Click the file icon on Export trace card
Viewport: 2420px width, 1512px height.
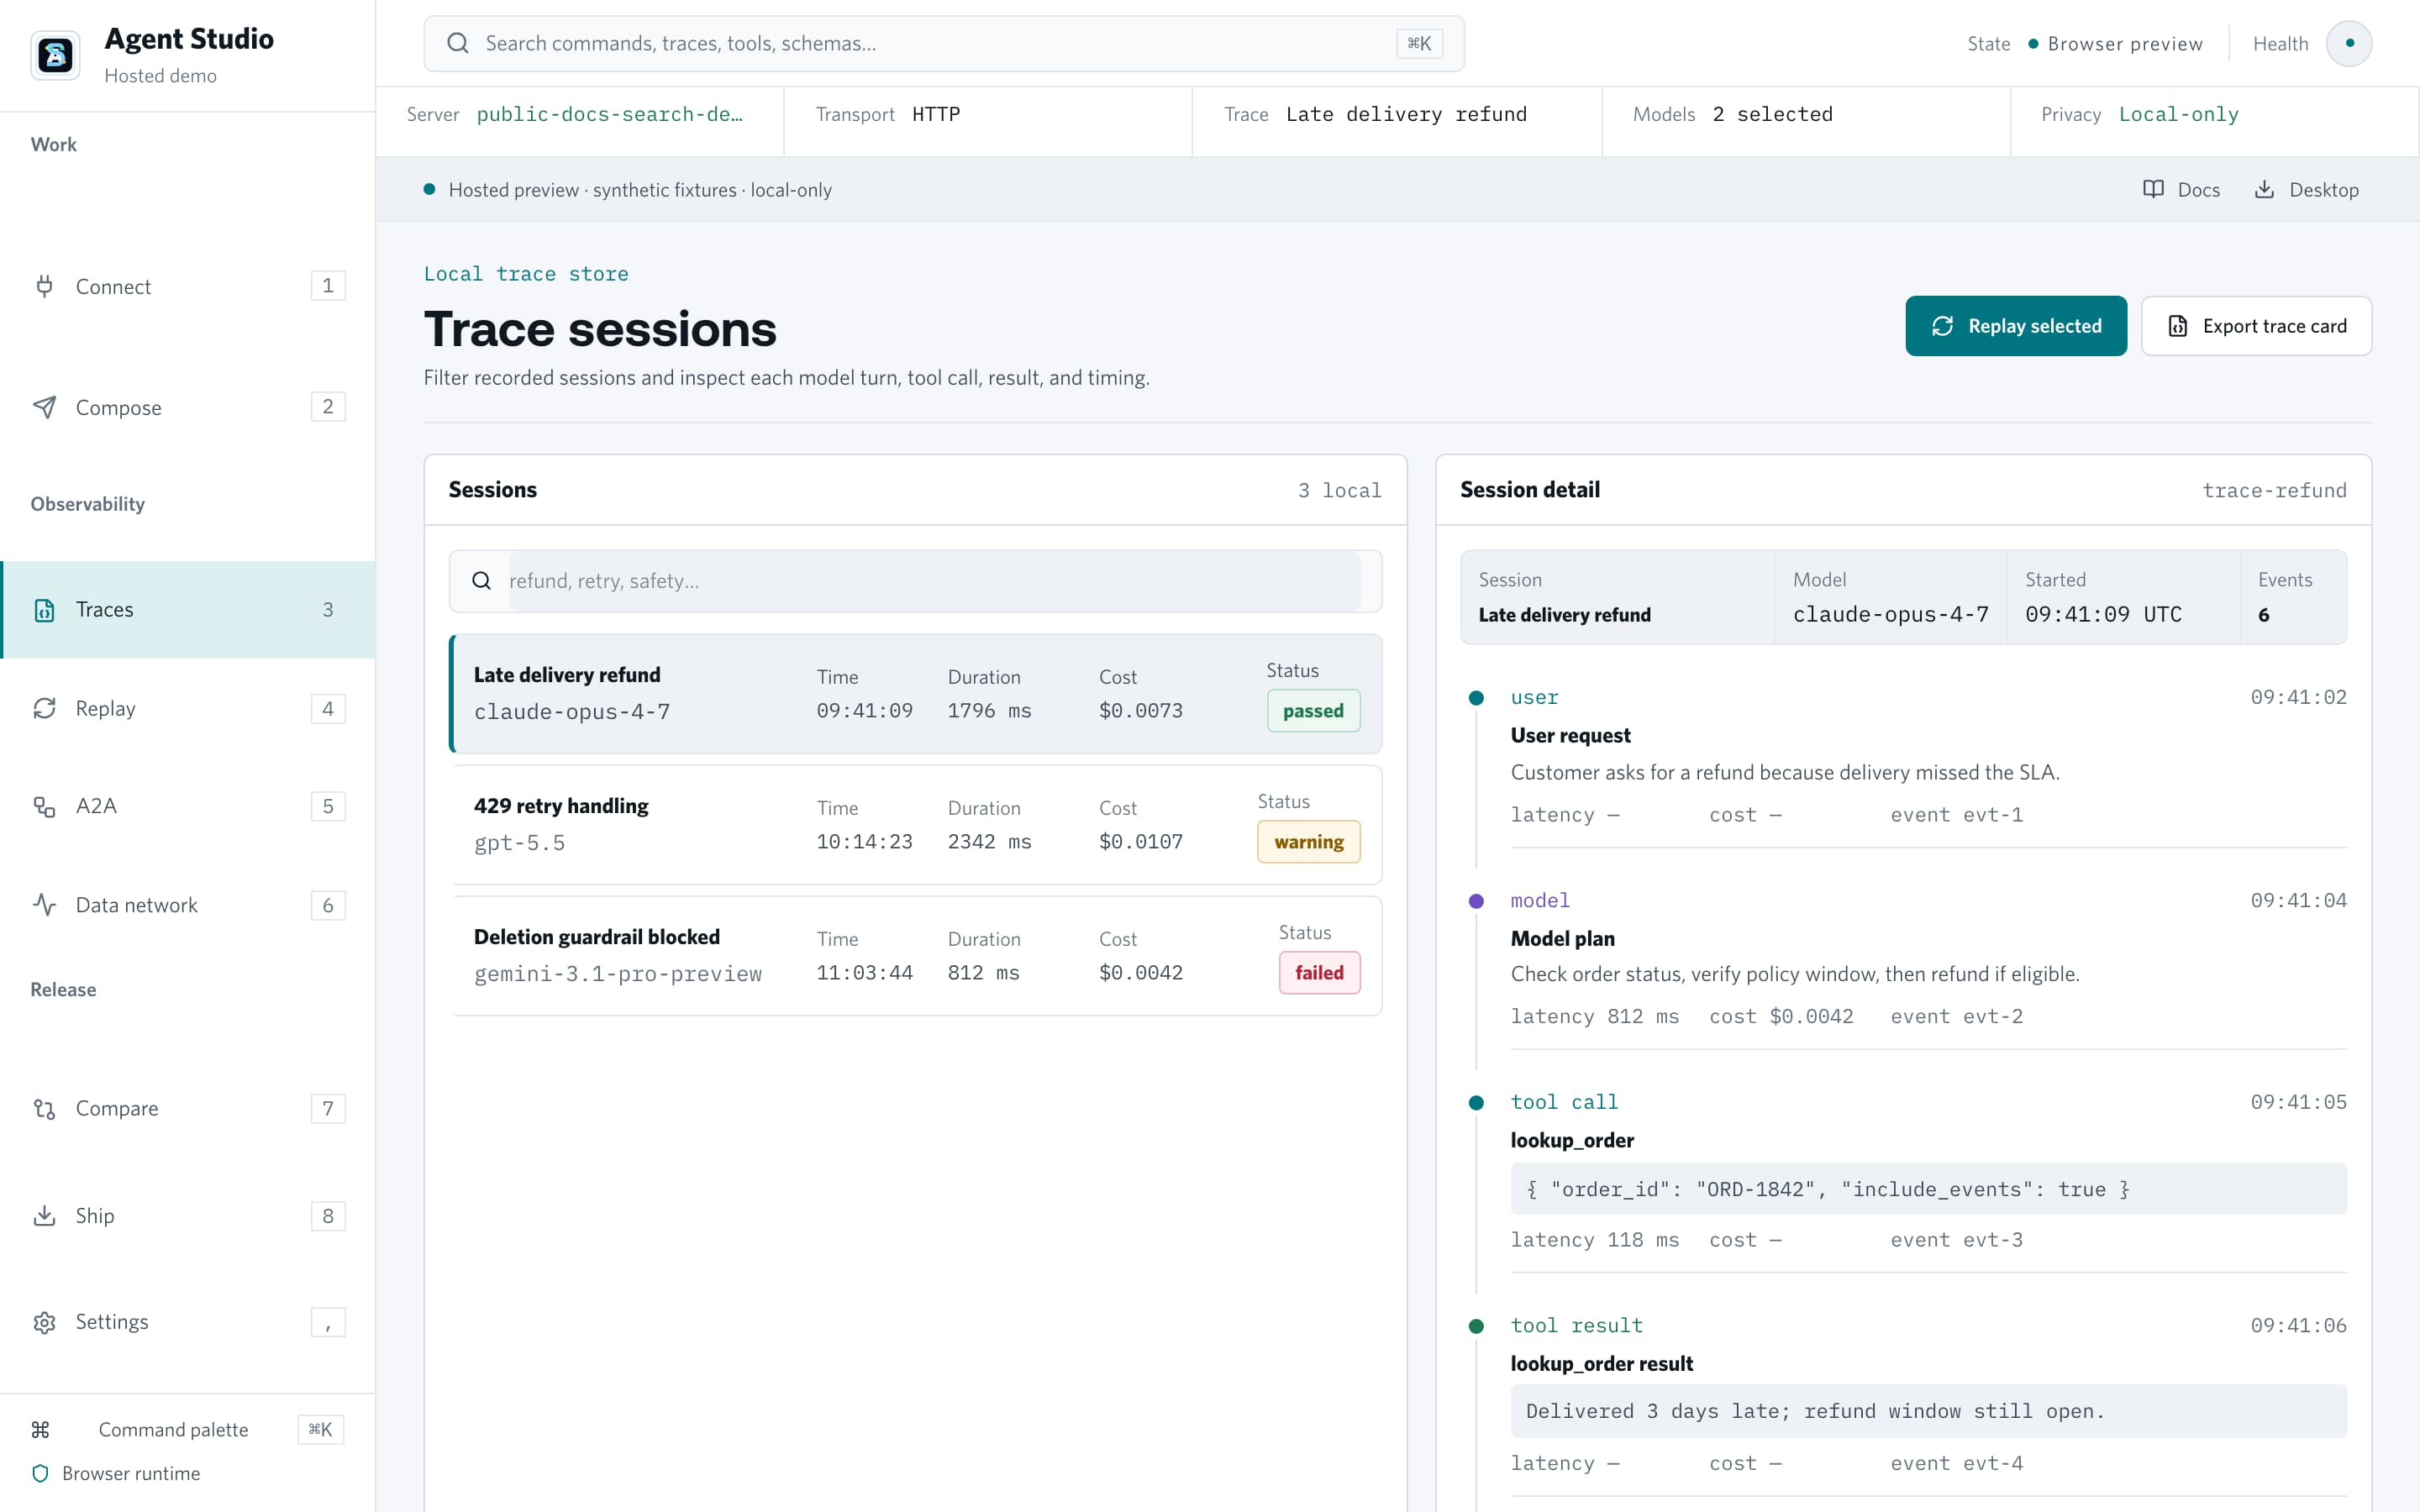(2177, 326)
